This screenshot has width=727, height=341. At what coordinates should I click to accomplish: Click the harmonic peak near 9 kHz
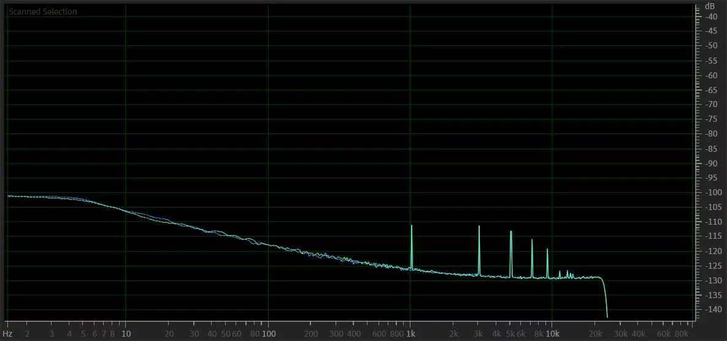point(547,263)
